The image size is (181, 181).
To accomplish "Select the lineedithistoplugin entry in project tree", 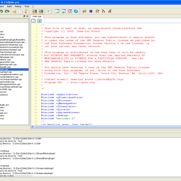I will tap(14, 40).
